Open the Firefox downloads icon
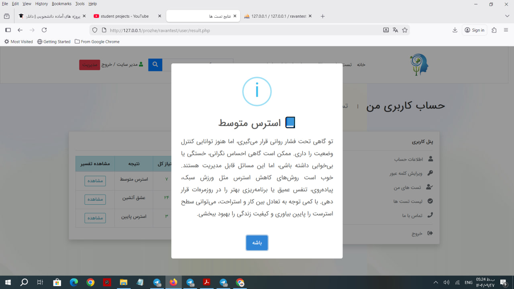Screen dimensions: 514x289 click(455, 30)
